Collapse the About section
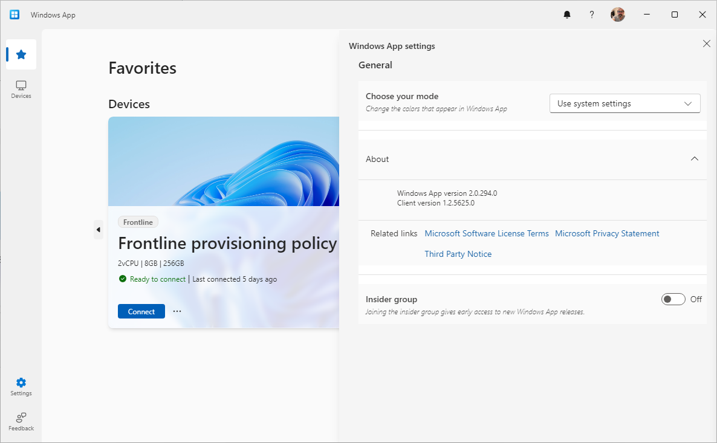This screenshot has height=443, width=717. click(694, 159)
